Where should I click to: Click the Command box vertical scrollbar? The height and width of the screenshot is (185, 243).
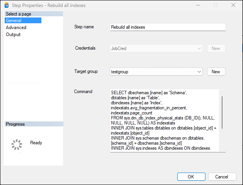[222, 112]
